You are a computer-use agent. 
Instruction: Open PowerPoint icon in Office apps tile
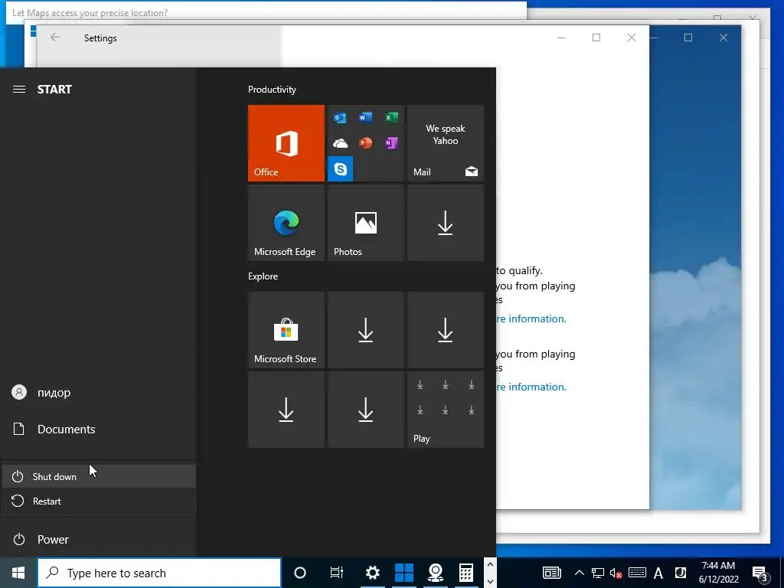(365, 143)
